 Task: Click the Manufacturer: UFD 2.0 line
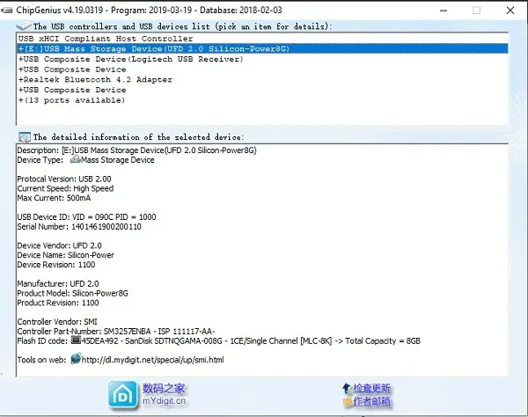pos(58,284)
